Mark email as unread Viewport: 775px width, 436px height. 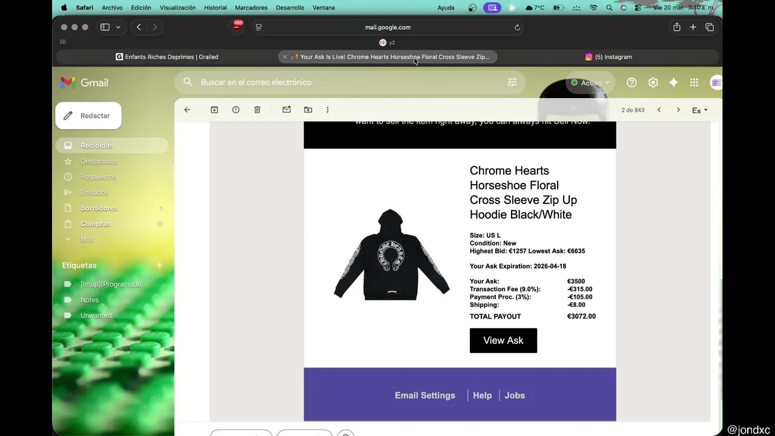coord(286,110)
